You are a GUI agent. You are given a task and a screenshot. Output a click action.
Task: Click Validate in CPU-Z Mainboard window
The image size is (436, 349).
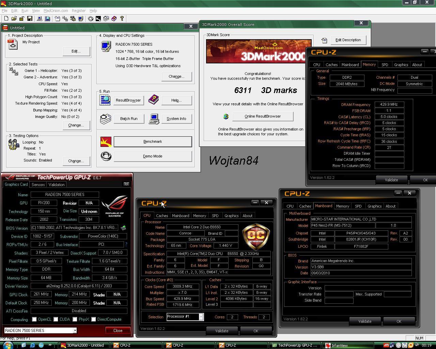[x=365, y=321]
